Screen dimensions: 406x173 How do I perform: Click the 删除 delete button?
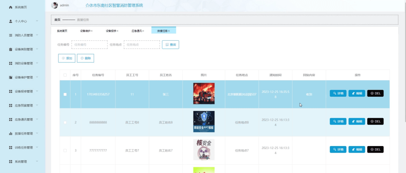click(x=85, y=58)
